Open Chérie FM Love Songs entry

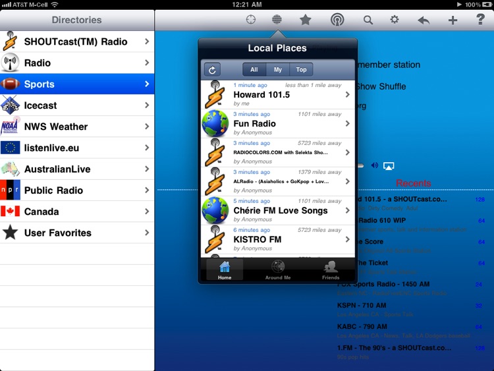pyautogui.click(x=277, y=211)
